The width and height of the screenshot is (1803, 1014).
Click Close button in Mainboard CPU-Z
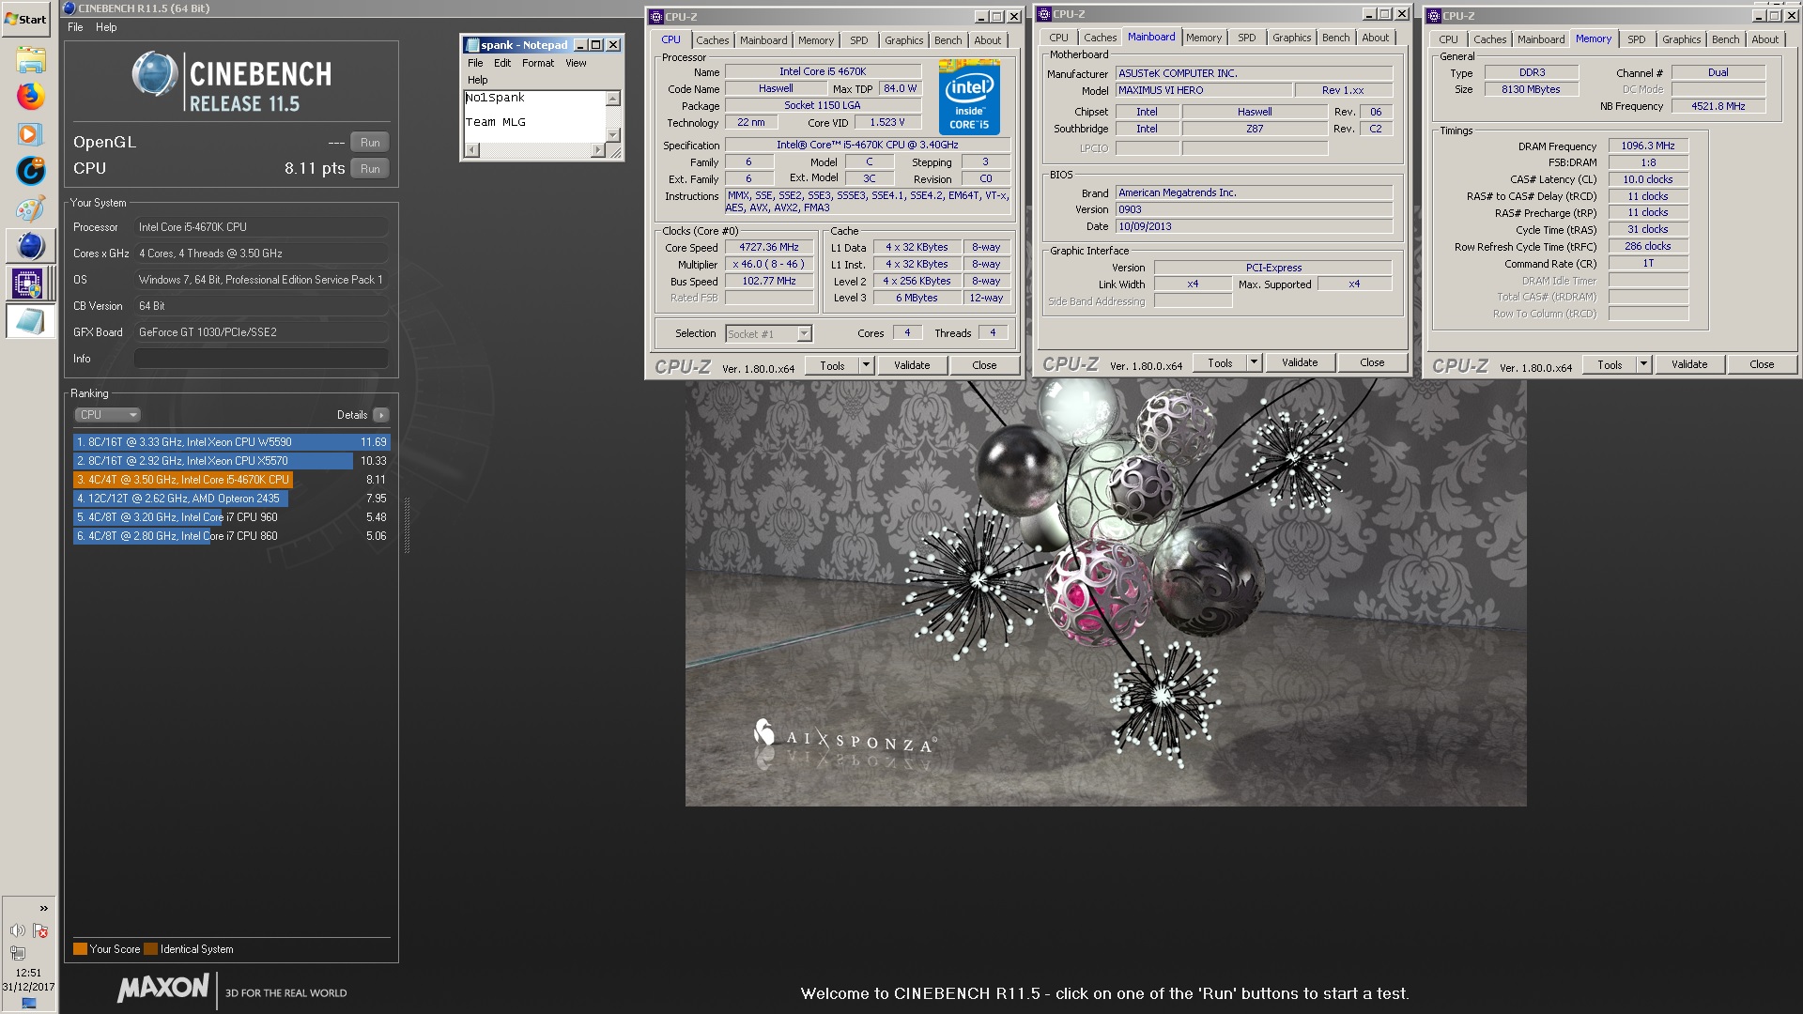(x=1372, y=362)
